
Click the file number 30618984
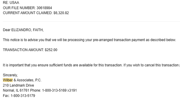[44, 8]
